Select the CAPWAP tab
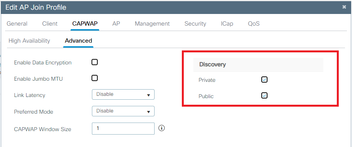Image resolution: width=352 pixels, height=147 pixels. (85, 24)
